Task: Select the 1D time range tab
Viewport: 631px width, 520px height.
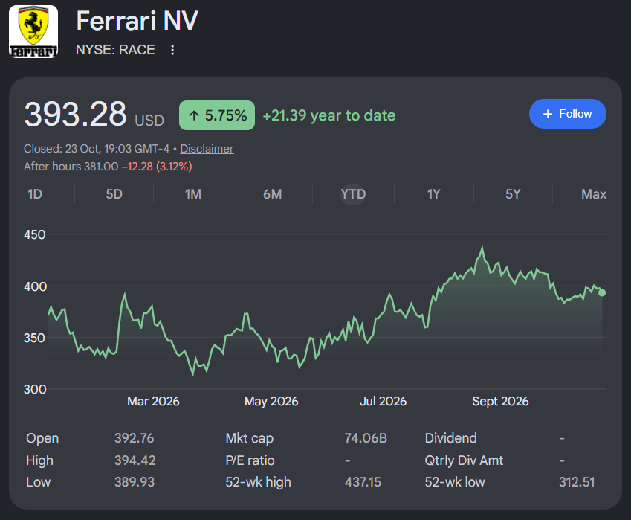Action: 35,194
